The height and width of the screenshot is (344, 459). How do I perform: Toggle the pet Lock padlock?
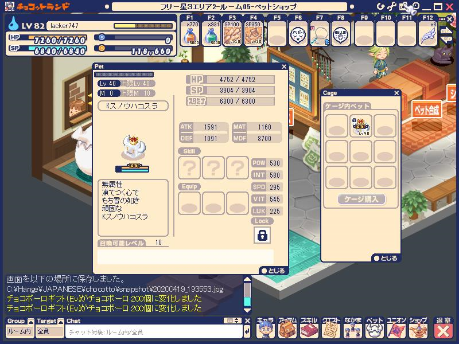262,235
